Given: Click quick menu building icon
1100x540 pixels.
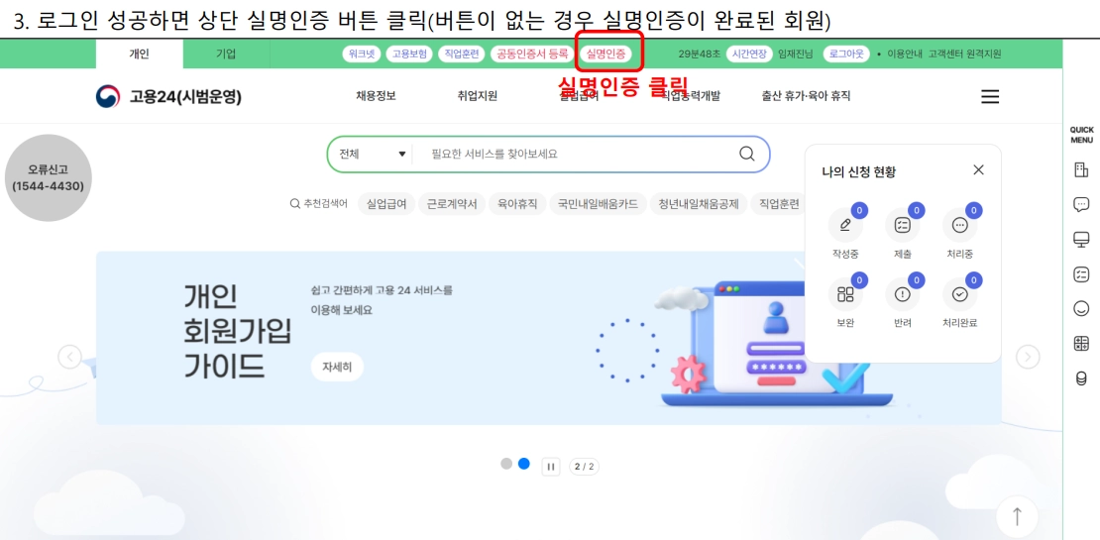Looking at the screenshot, I should click(1081, 169).
